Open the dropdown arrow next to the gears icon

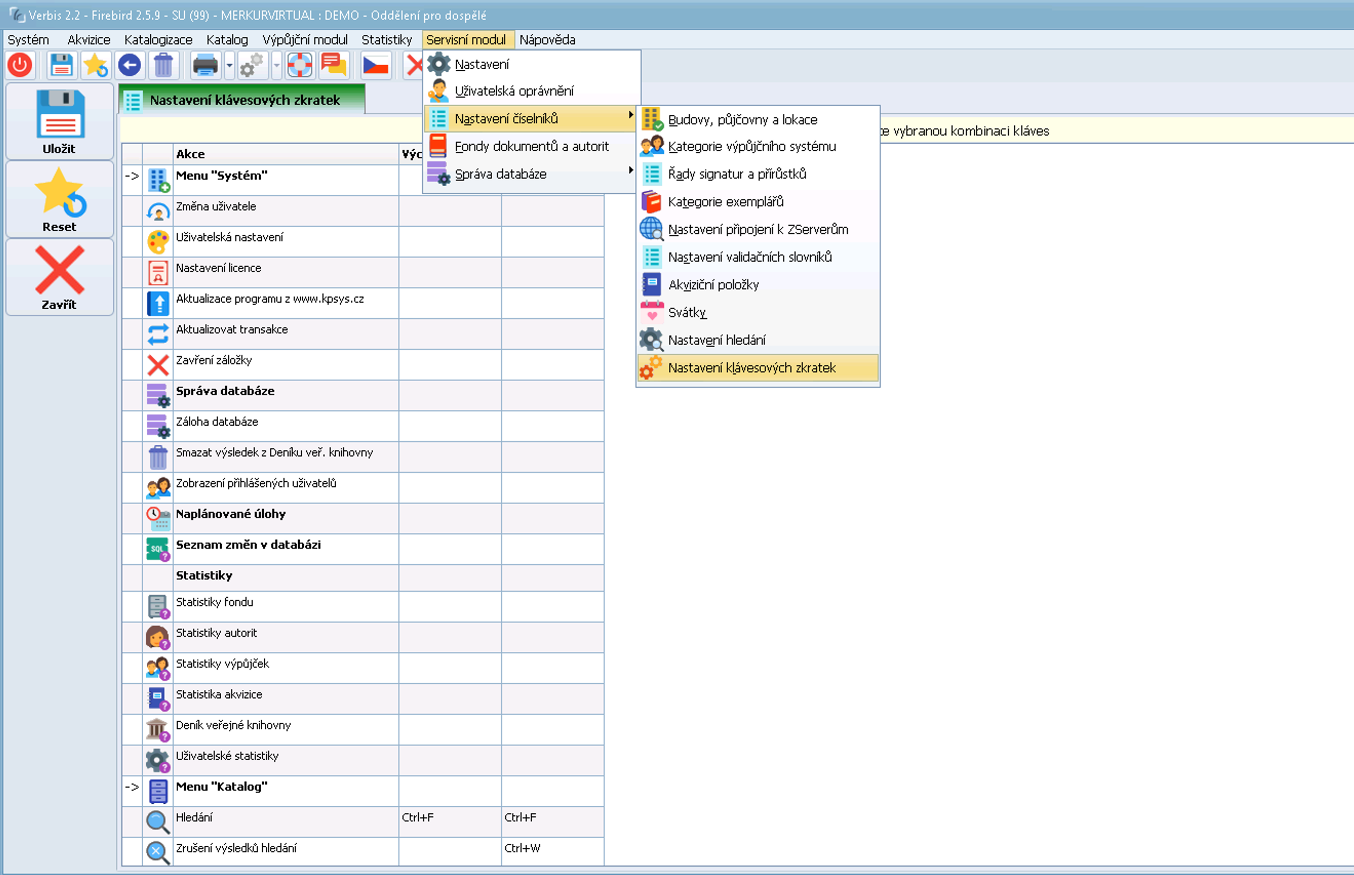point(276,65)
